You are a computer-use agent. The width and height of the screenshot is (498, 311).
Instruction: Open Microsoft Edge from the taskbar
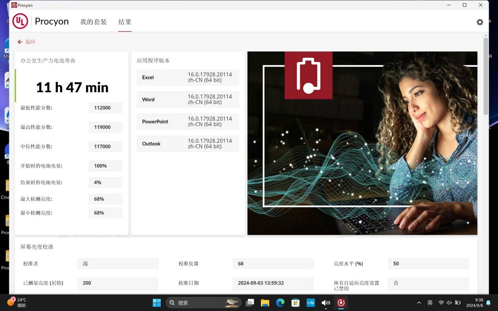tap(280, 303)
